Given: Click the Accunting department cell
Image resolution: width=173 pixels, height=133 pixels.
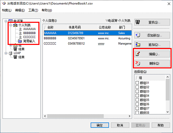Looking at the screenshot, I should coord(124,38).
